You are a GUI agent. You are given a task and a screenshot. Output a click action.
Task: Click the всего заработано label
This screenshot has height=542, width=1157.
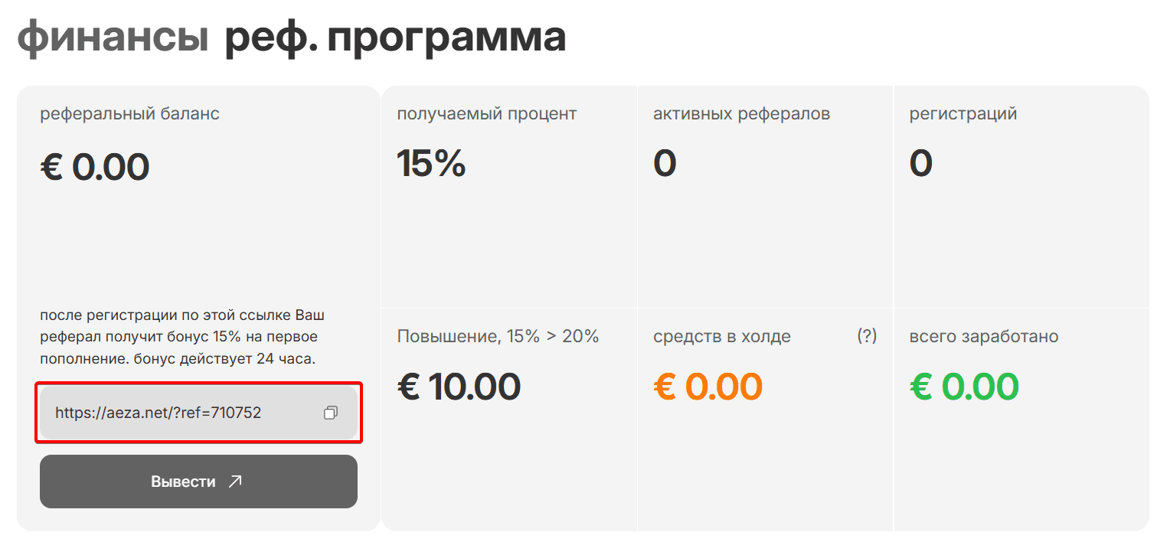[984, 336]
